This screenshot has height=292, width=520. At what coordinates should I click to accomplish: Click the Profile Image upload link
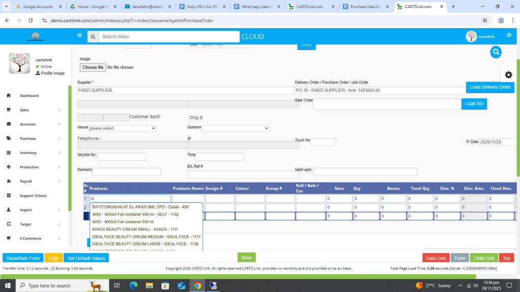[x=50, y=73]
